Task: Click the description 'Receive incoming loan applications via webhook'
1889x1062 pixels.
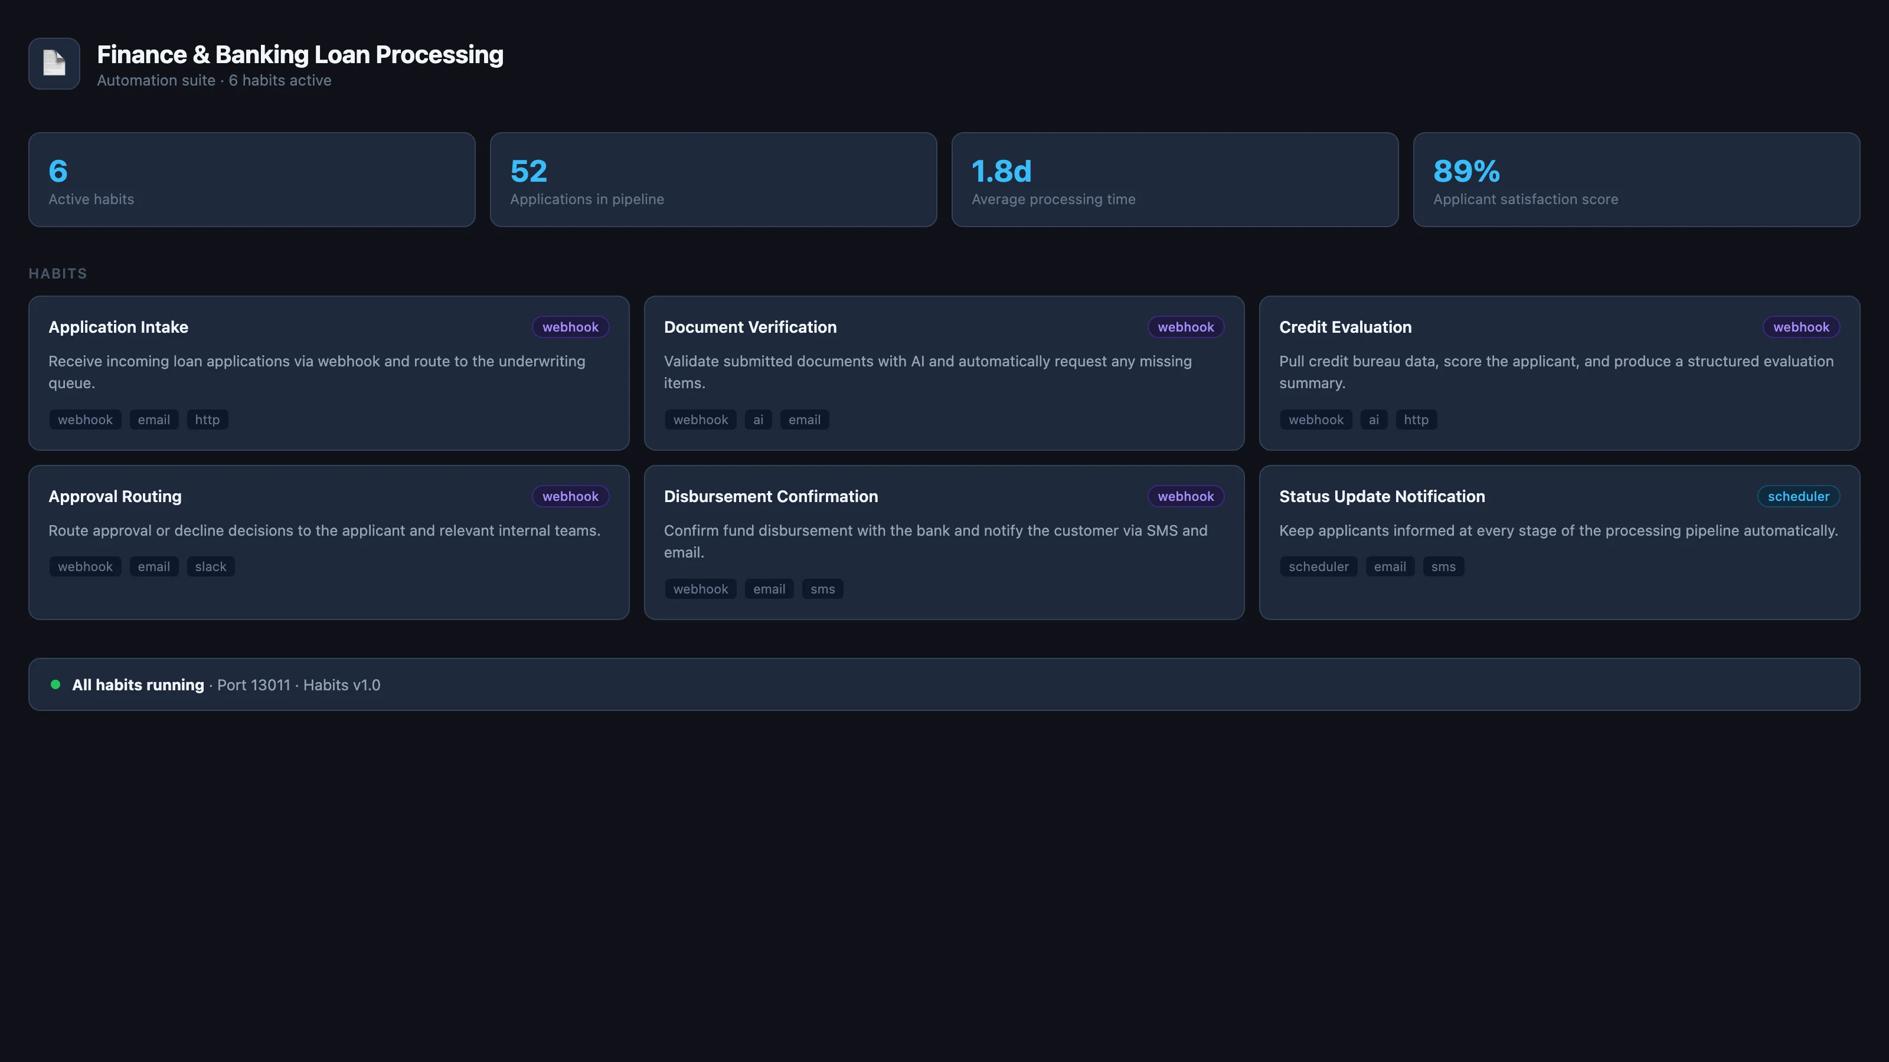Action: [317, 372]
